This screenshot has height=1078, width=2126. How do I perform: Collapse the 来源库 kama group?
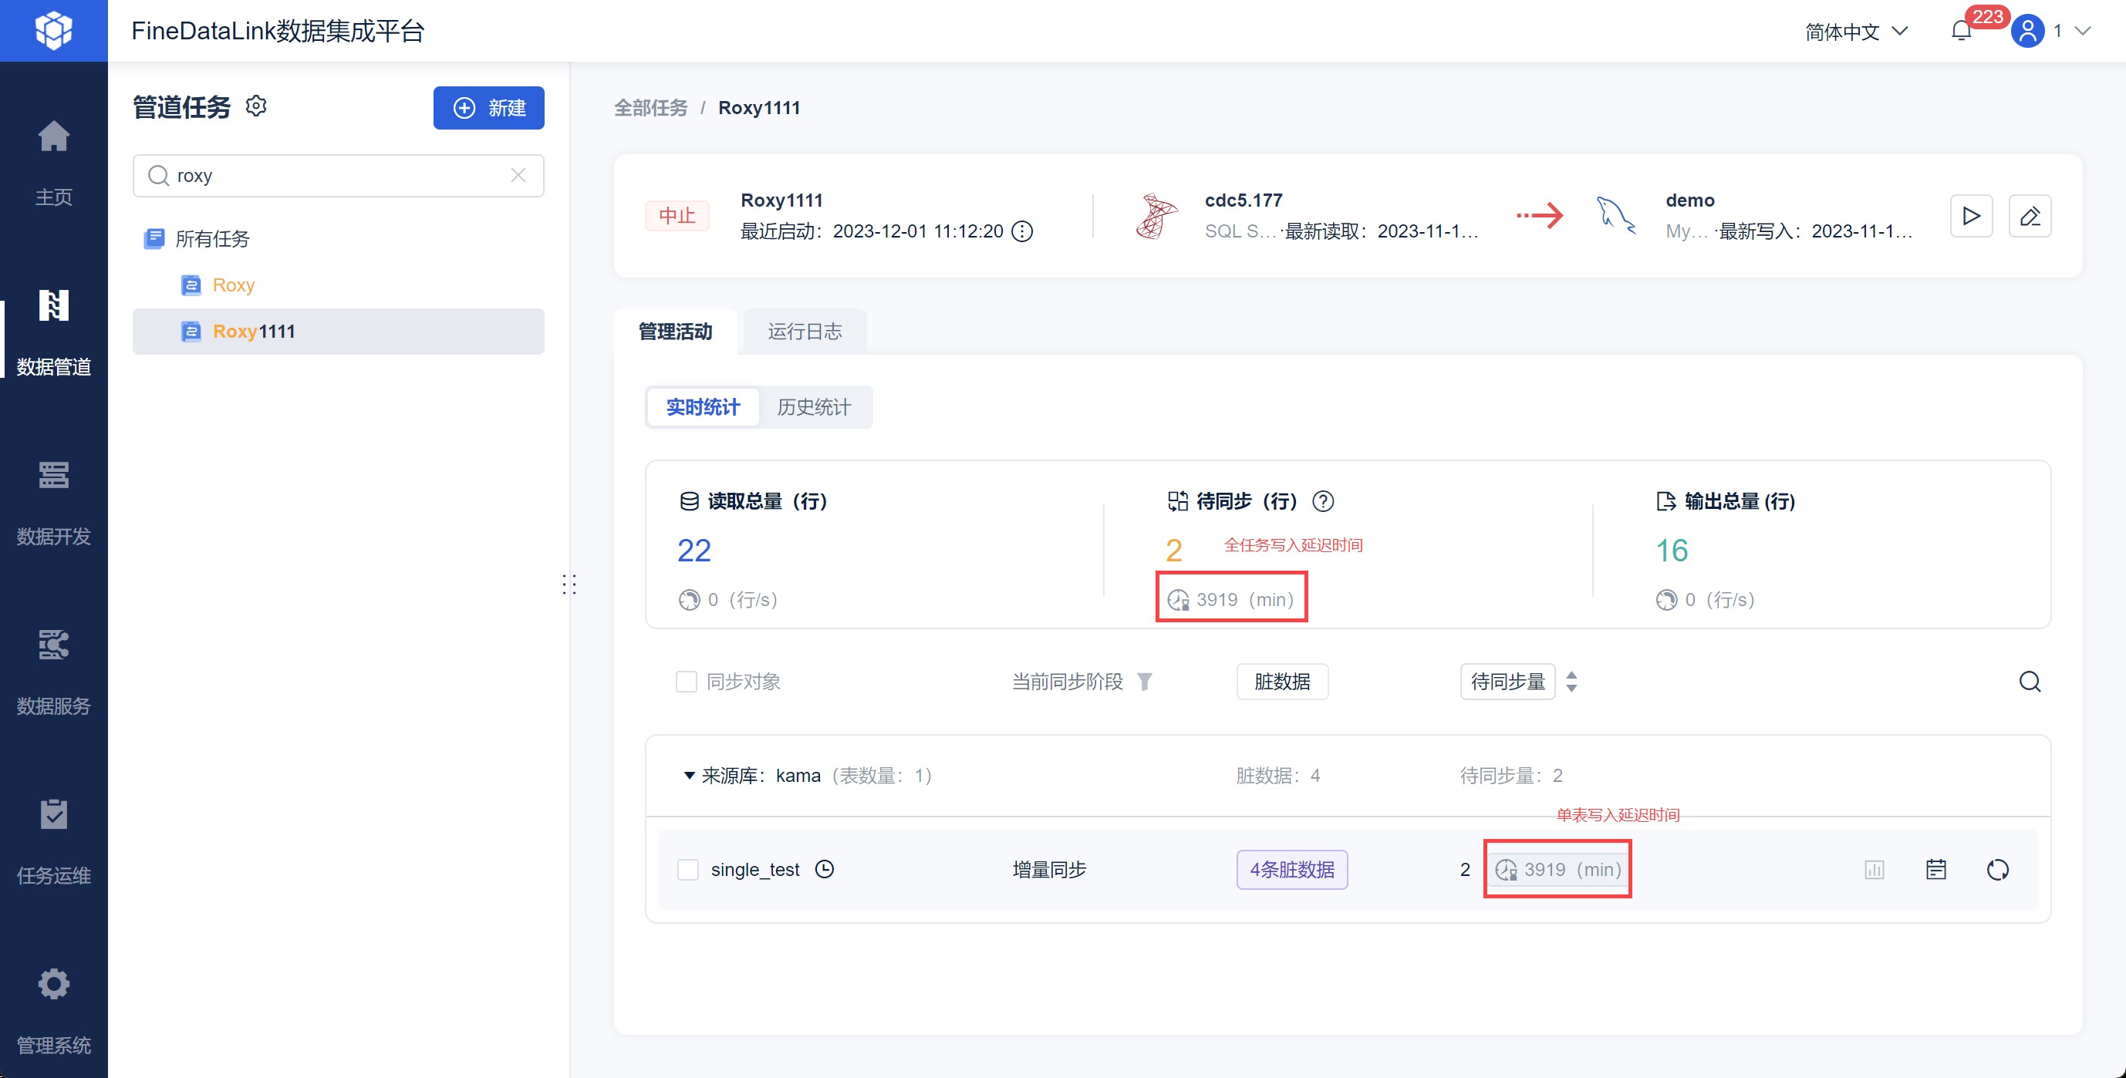(x=689, y=775)
